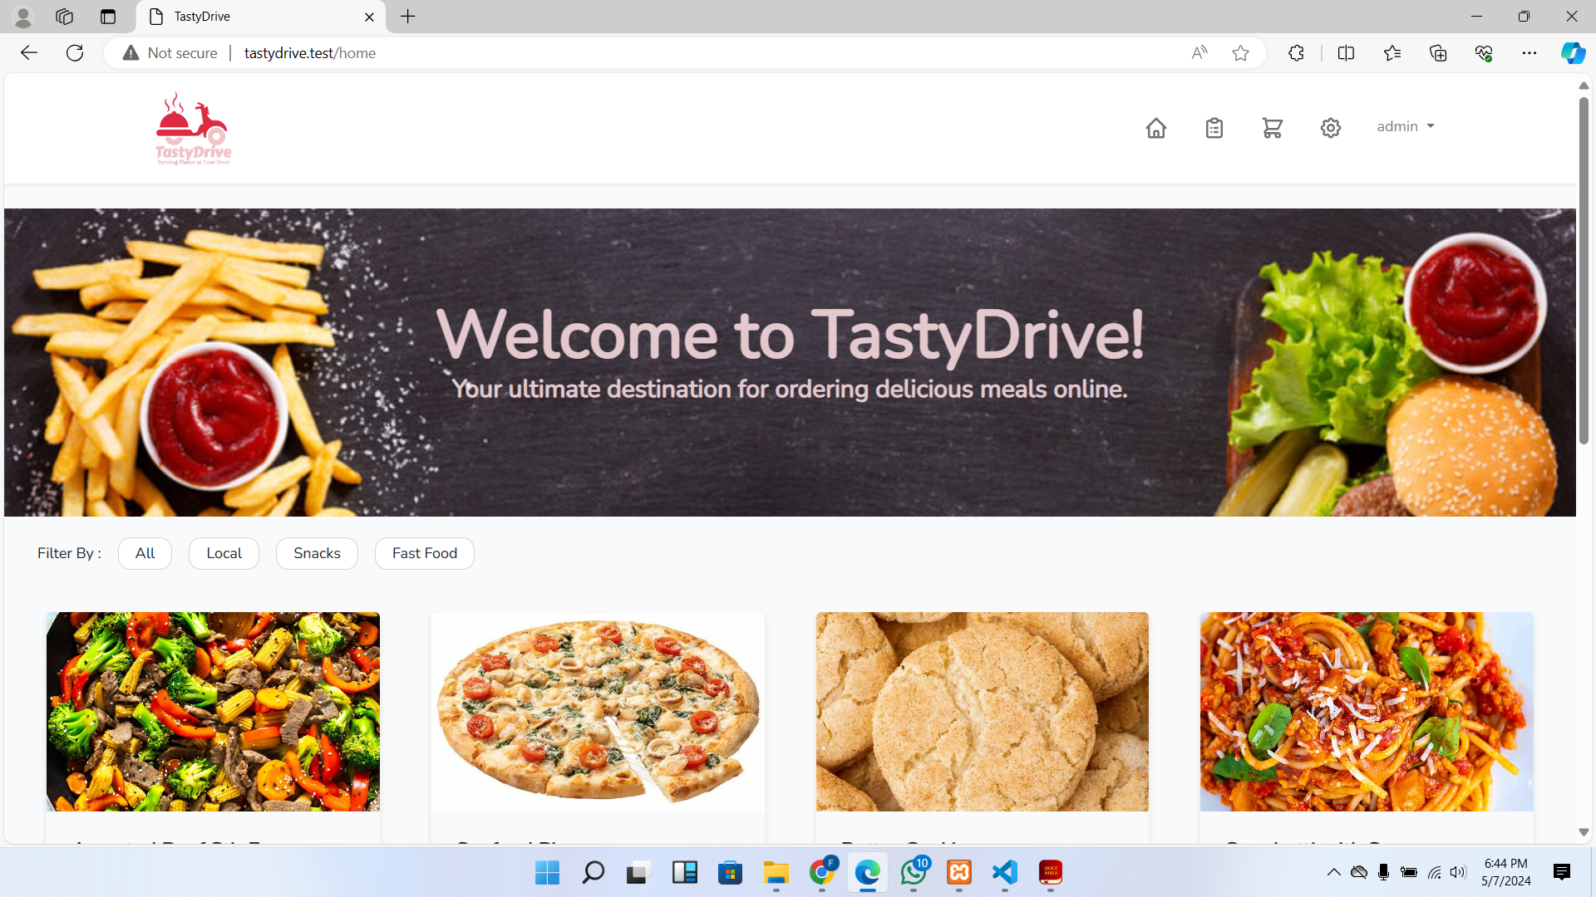This screenshot has width=1596, height=897.
Task: Filter dishes by Local
Action: coord(224,553)
